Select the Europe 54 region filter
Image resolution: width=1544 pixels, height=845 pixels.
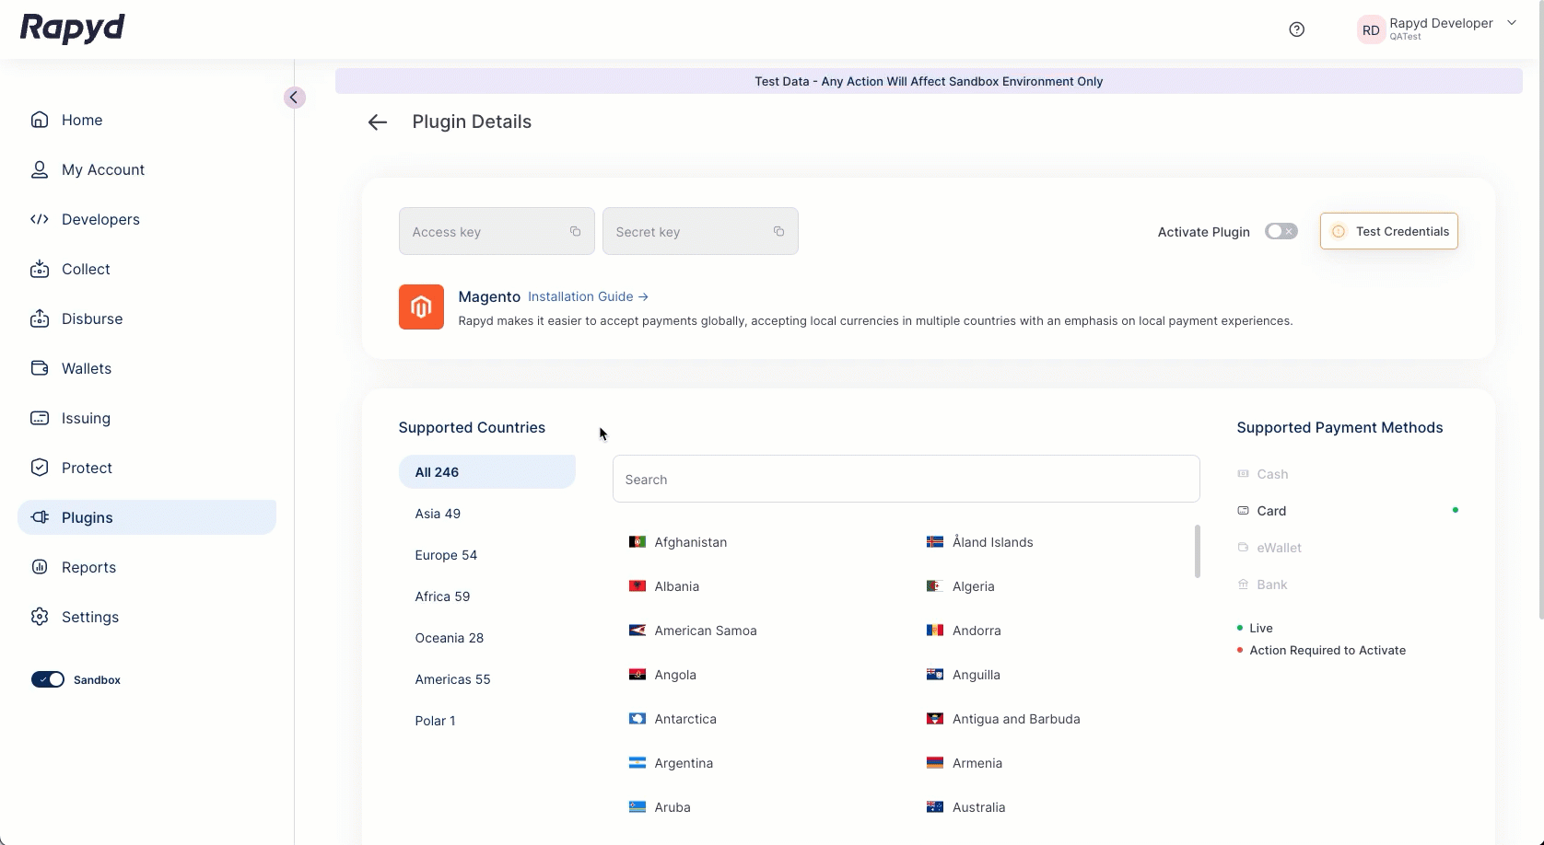tap(446, 555)
